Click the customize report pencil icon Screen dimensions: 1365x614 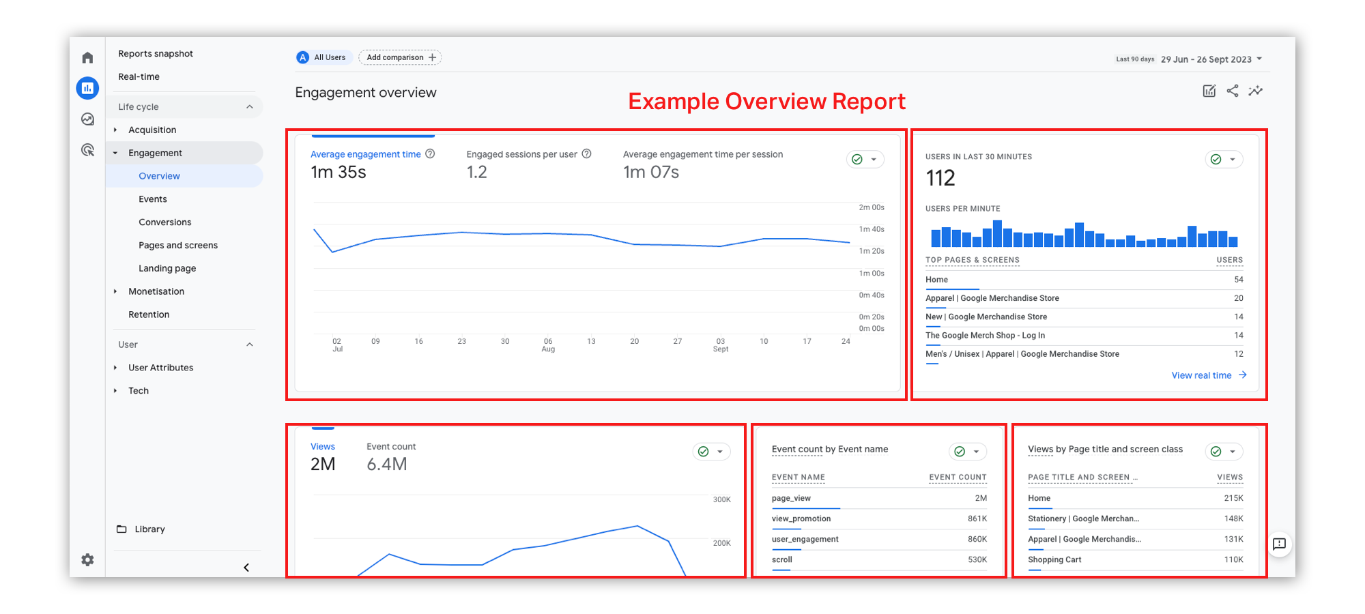pos(1209,90)
